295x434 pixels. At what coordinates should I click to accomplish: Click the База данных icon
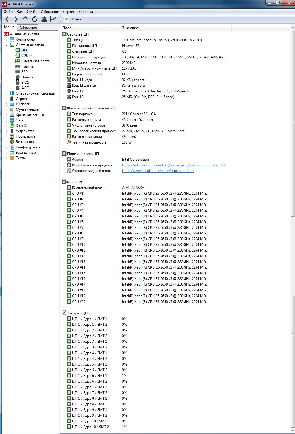click(12, 153)
